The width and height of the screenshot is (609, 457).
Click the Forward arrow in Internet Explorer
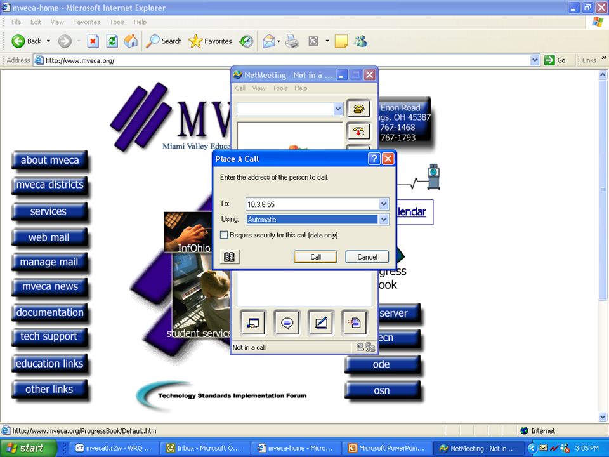tap(65, 41)
